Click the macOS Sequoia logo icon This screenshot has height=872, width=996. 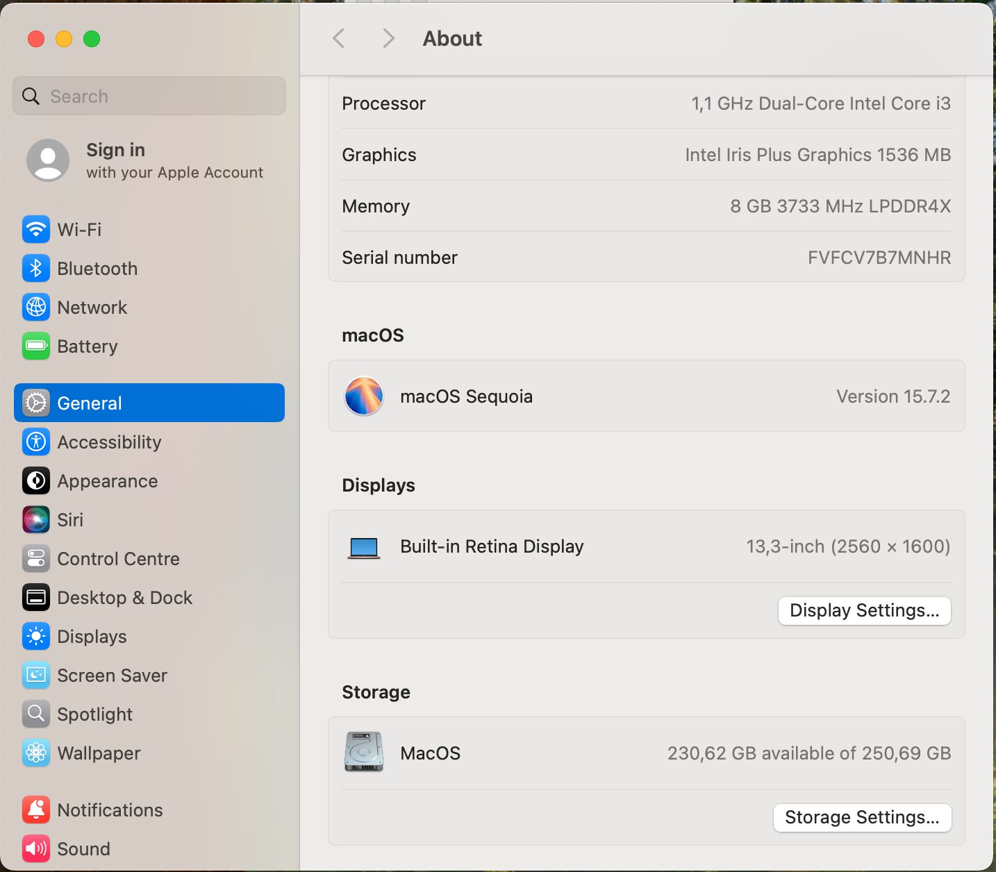364,396
